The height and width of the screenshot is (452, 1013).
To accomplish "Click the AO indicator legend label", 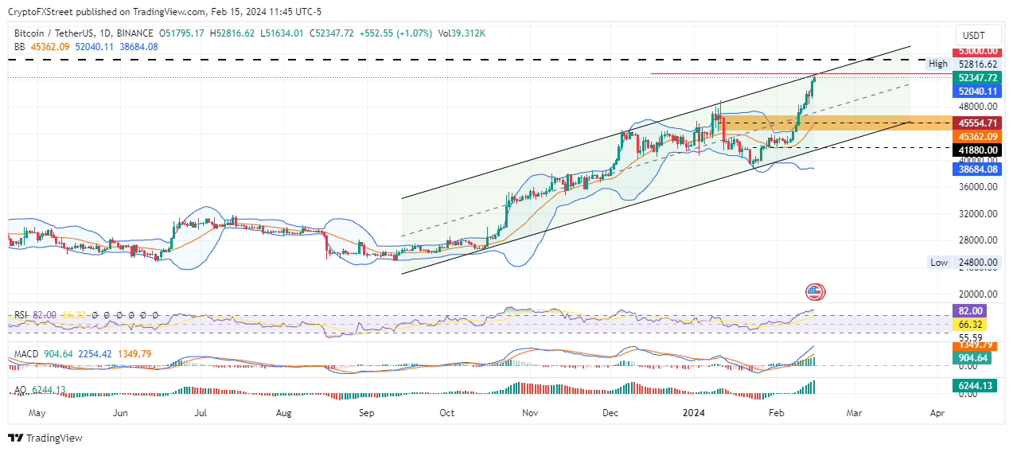I will (19, 389).
